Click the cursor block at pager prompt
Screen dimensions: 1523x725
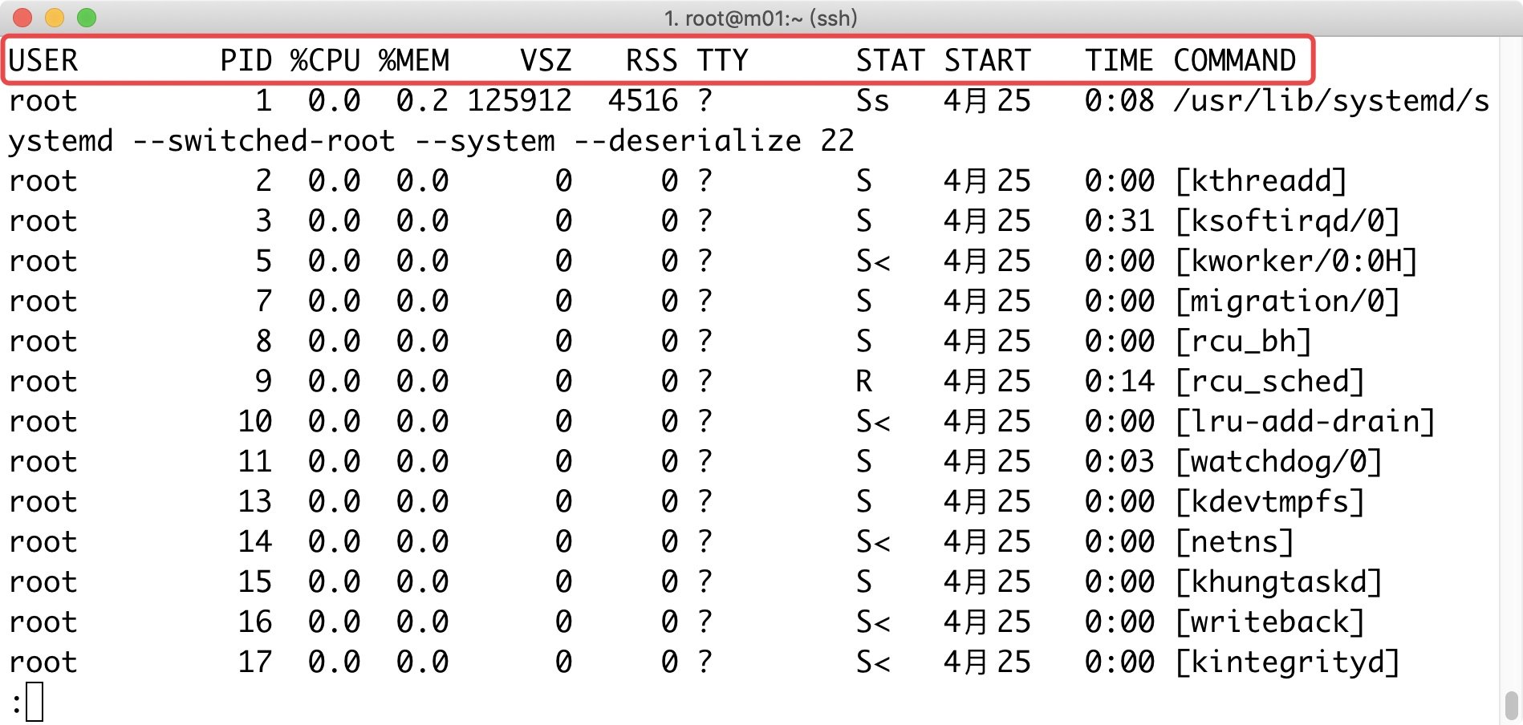[35, 703]
